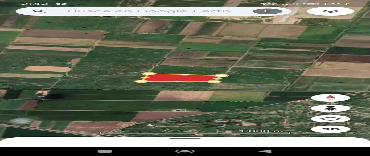Activate the Street View pegman icon
Screen dimensions: 370x156
point(331,108)
